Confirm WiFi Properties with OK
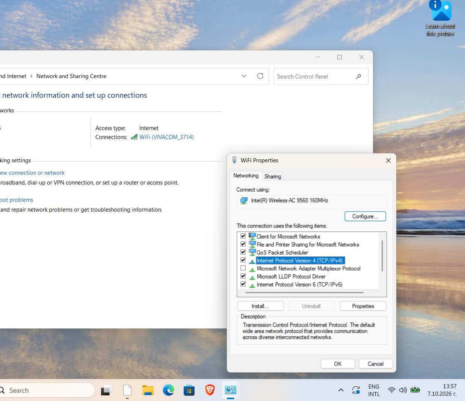The image size is (465, 401). tap(338, 364)
